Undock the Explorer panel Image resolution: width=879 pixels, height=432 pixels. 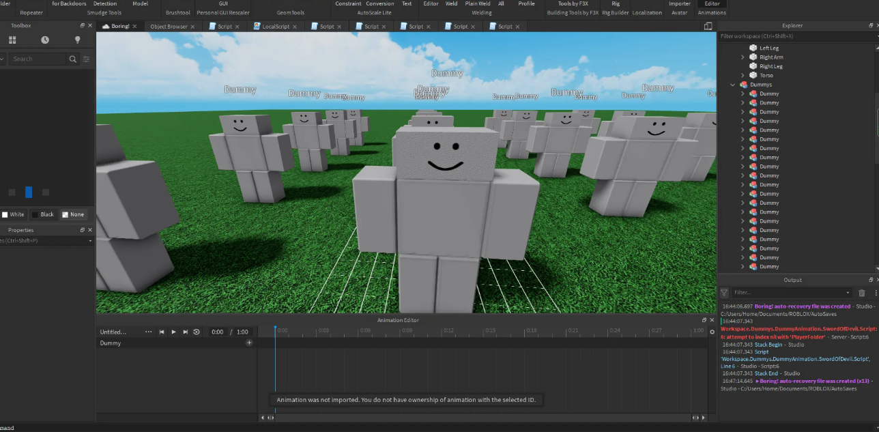click(x=871, y=26)
